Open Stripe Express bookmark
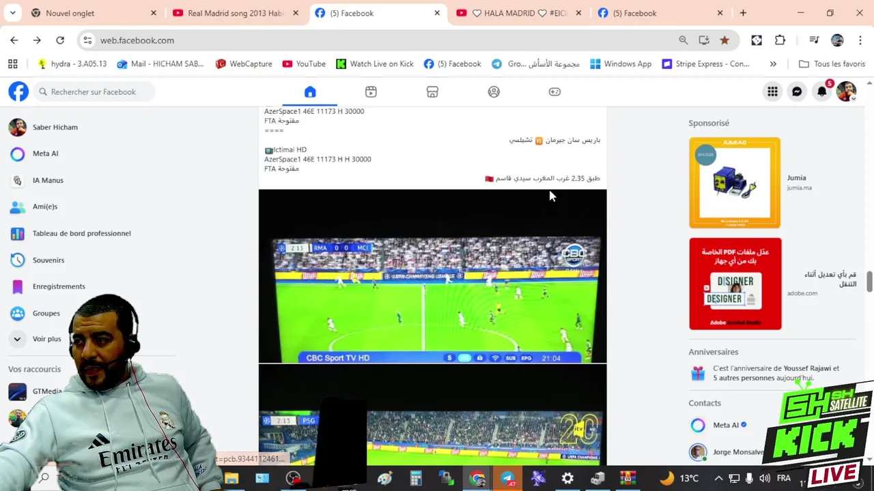Image resolution: width=874 pixels, height=491 pixels. coord(706,63)
